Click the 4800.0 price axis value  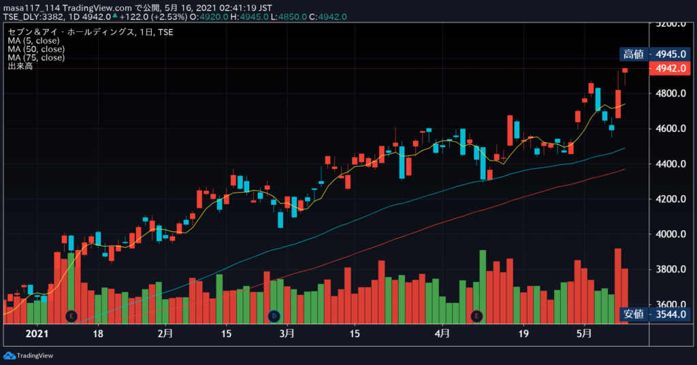pos(670,93)
